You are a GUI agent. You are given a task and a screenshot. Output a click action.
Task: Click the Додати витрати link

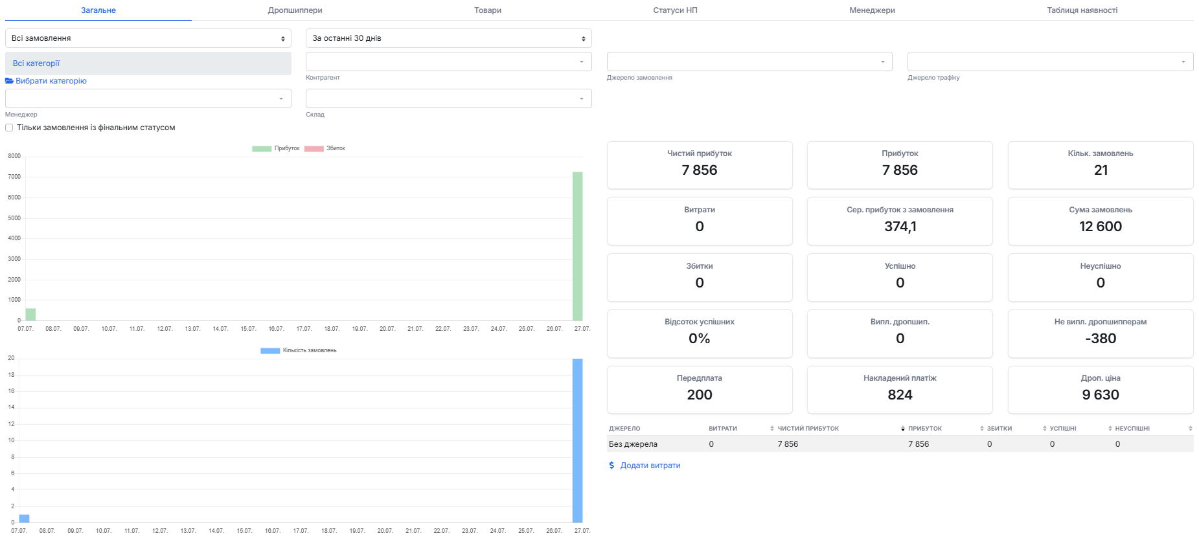coord(650,466)
